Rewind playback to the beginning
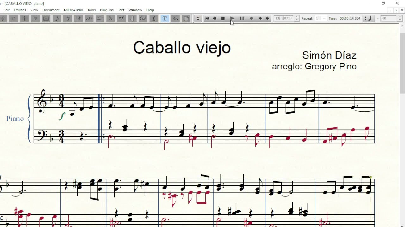The image size is (405, 227). pyautogui.click(x=207, y=18)
